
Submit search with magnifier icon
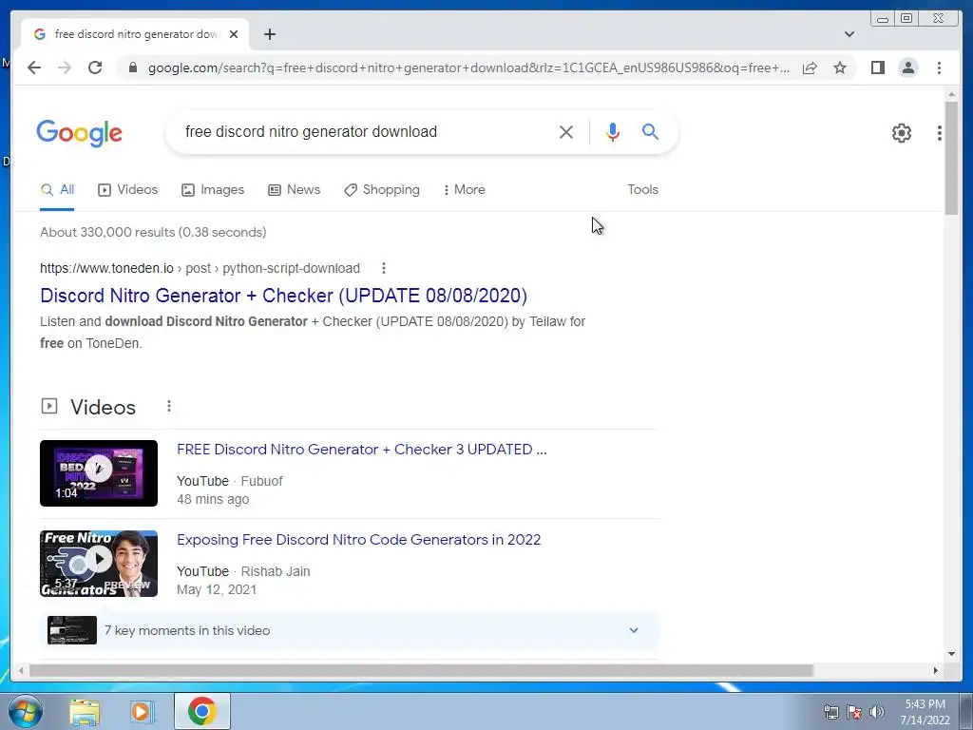pos(650,131)
